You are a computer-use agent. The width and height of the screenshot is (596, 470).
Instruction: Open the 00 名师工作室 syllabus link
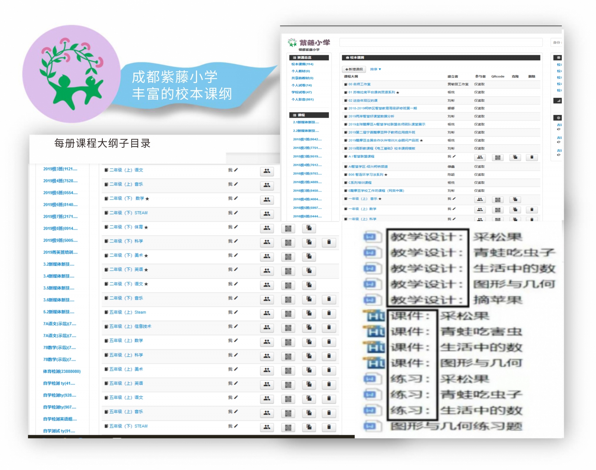[x=359, y=84]
